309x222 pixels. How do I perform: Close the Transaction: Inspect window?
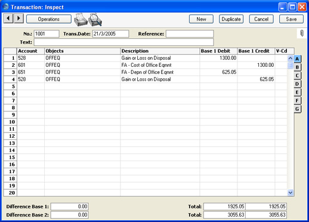[x=302, y=7]
